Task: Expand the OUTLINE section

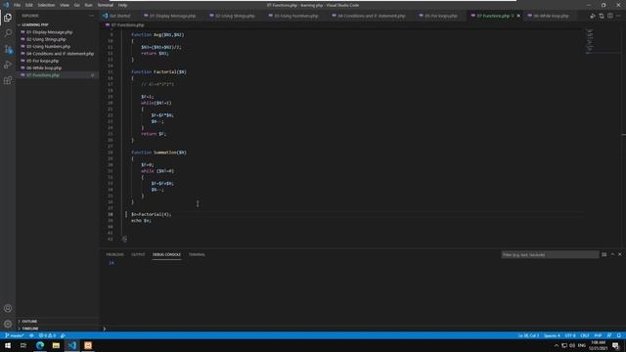Action: click(29, 322)
